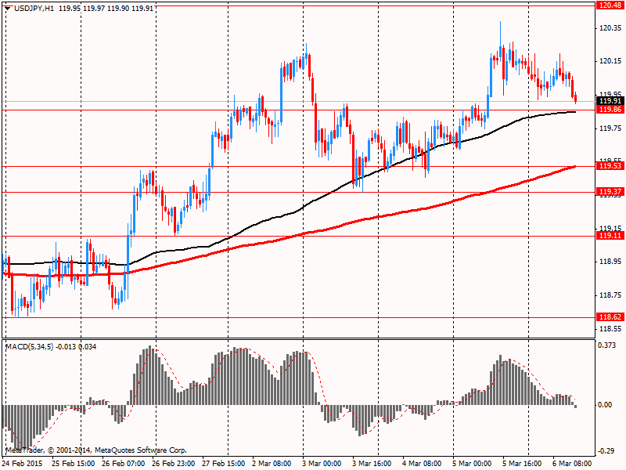Click the MACD(5,34,5) indicator label
This screenshot has width=626, height=470.
[x=29, y=347]
